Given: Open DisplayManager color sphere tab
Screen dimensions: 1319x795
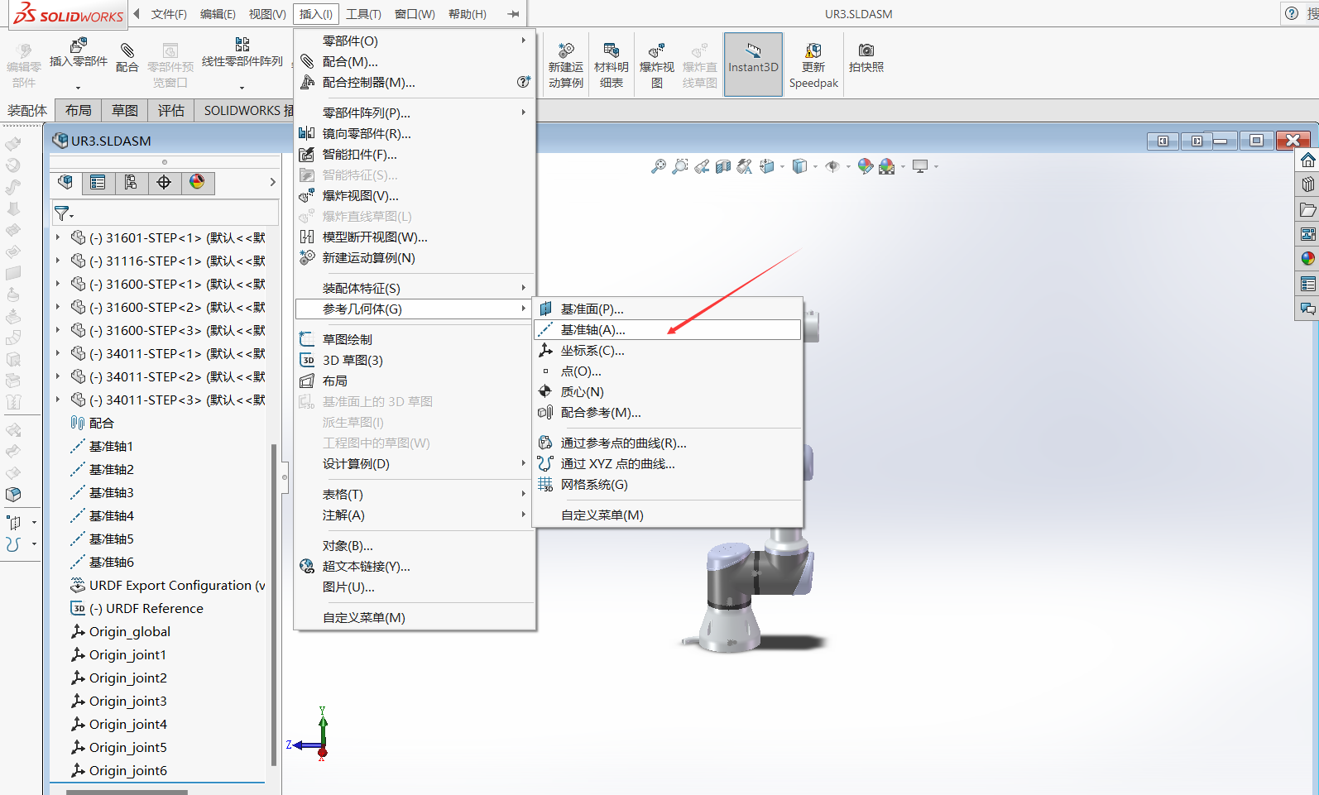Looking at the screenshot, I should click(197, 182).
